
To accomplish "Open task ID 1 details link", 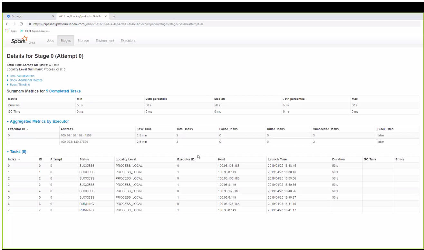I will tap(39, 172).
